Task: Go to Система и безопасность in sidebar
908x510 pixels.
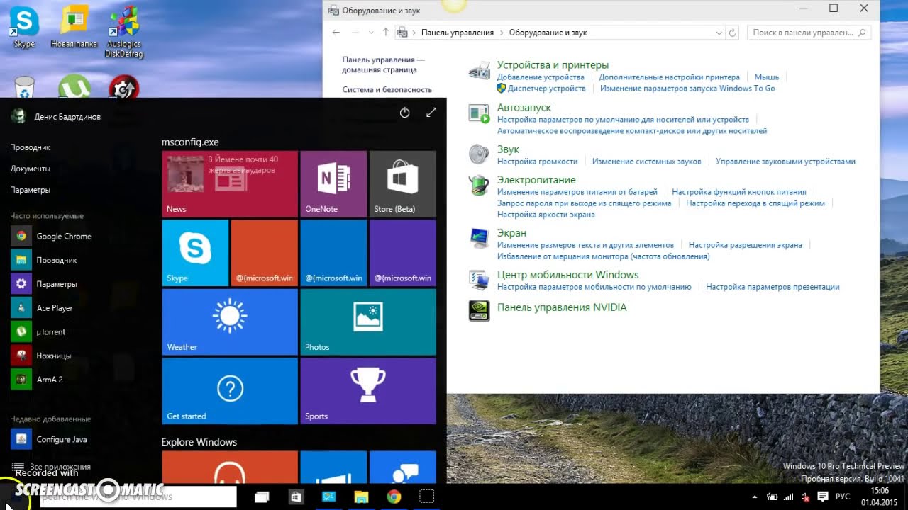Action: click(x=387, y=90)
